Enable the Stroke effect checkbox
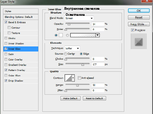Viewport: 153px width, 114px height. [6, 38]
